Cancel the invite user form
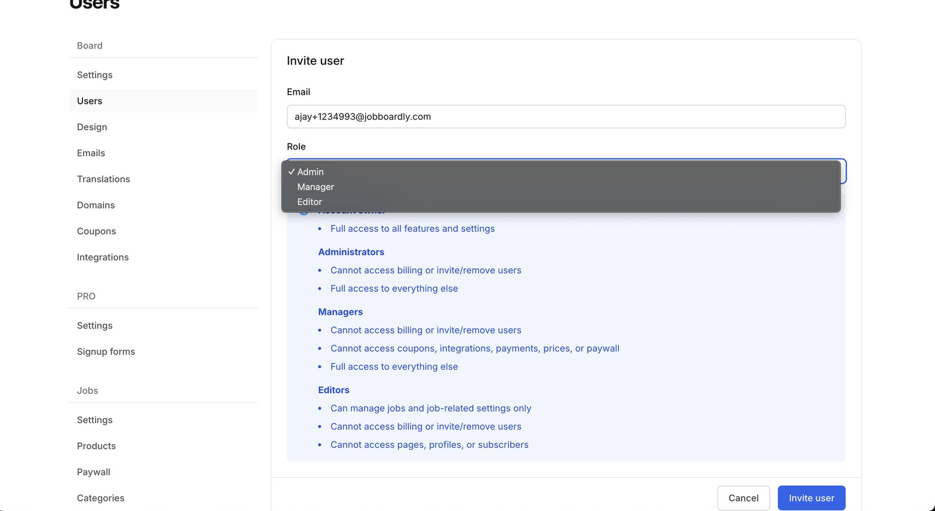Image resolution: width=935 pixels, height=511 pixels. 743,498
